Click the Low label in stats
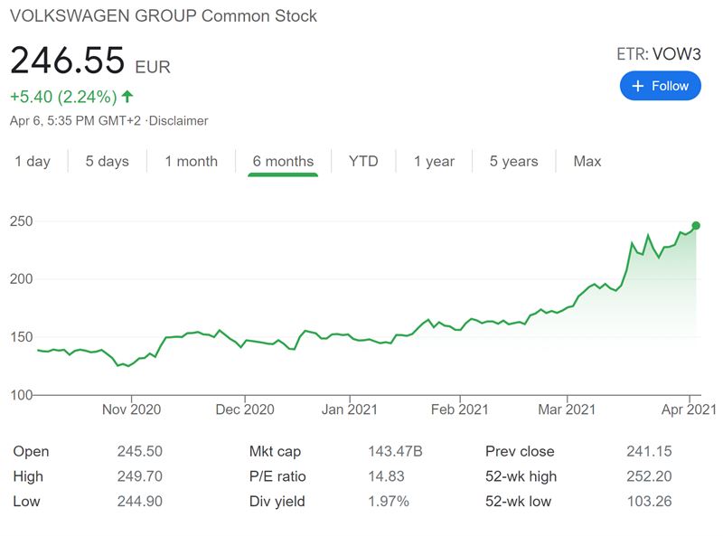The height and width of the screenshot is (536, 723). [26, 501]
